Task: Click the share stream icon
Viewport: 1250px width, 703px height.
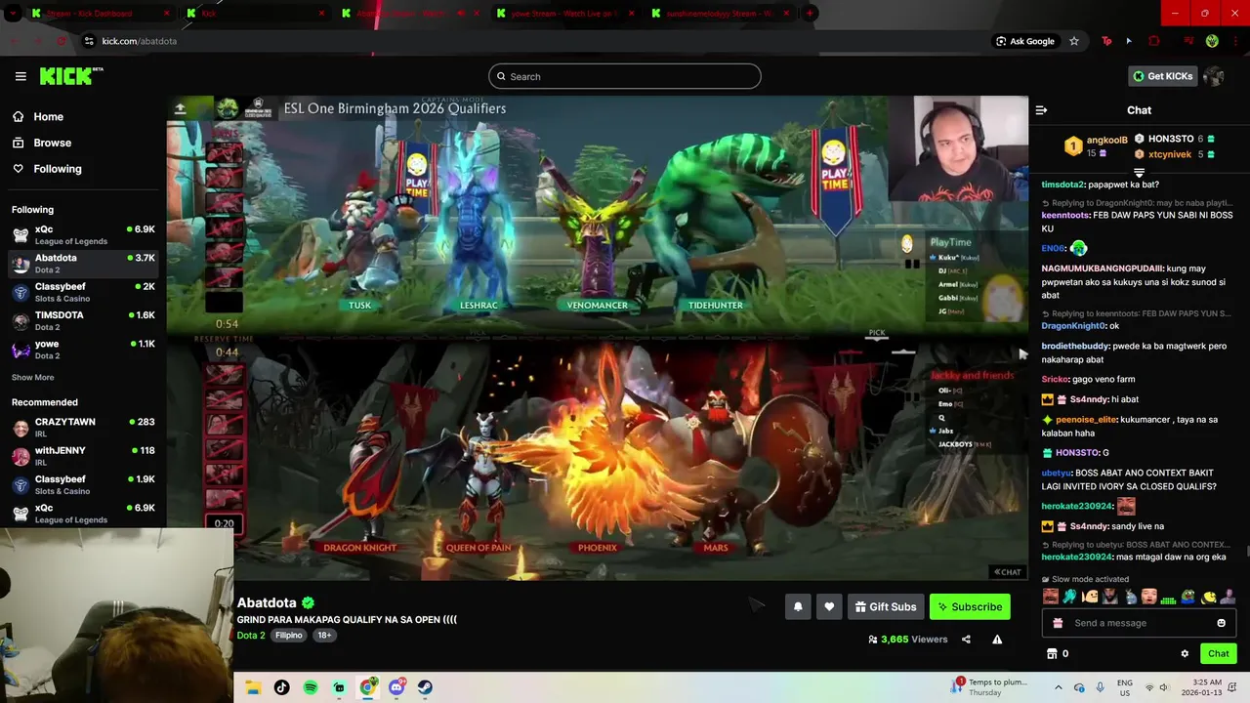Action: pos(966,640)
